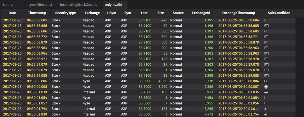Click the Last column header

click(x=144, y=13)
